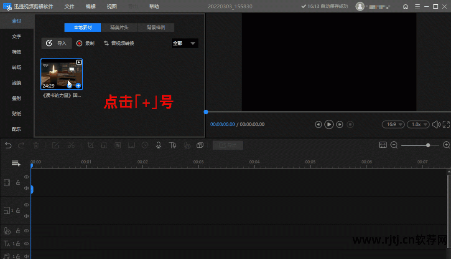Click the 导入 import button
Viewport: 451px width, 259px height.
click(57, 43)
